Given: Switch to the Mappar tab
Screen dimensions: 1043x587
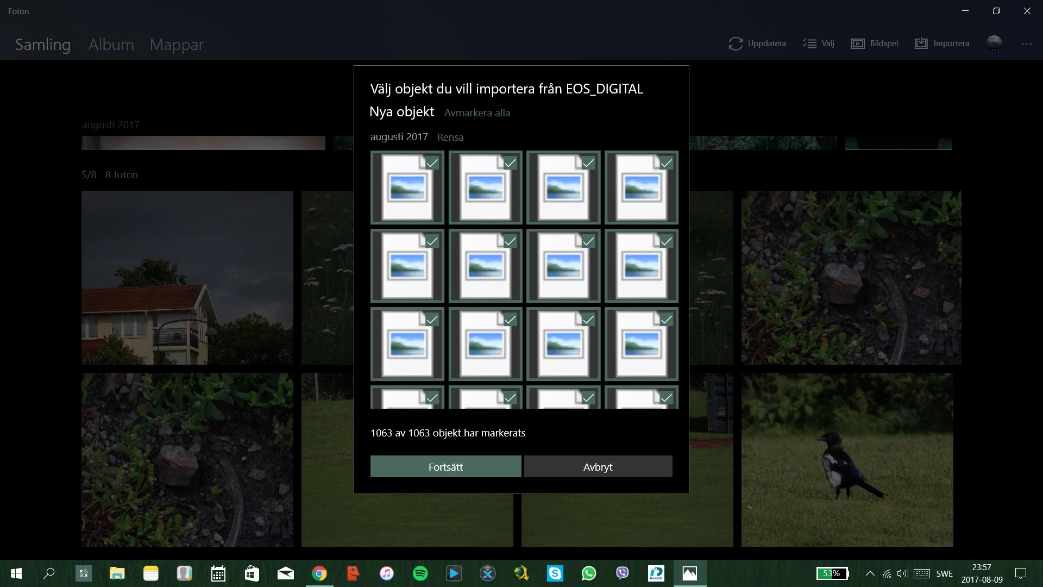Looking at the screenshot, I should 177,45.
